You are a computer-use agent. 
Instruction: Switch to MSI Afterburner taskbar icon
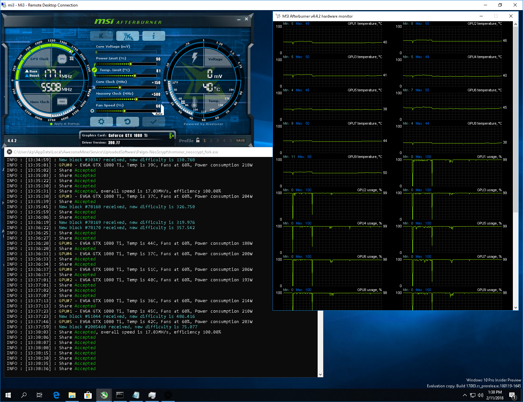(104, 395)
